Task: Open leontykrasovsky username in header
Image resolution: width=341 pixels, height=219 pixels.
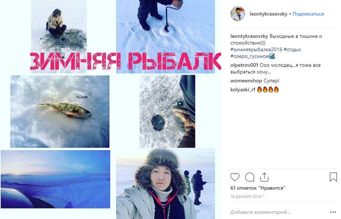Action: [268, 14]
